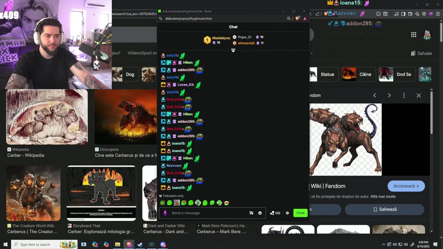This screenshot has height=249, width=443.
Task: Insert the first green angry emote
Action: click(163, 203)
